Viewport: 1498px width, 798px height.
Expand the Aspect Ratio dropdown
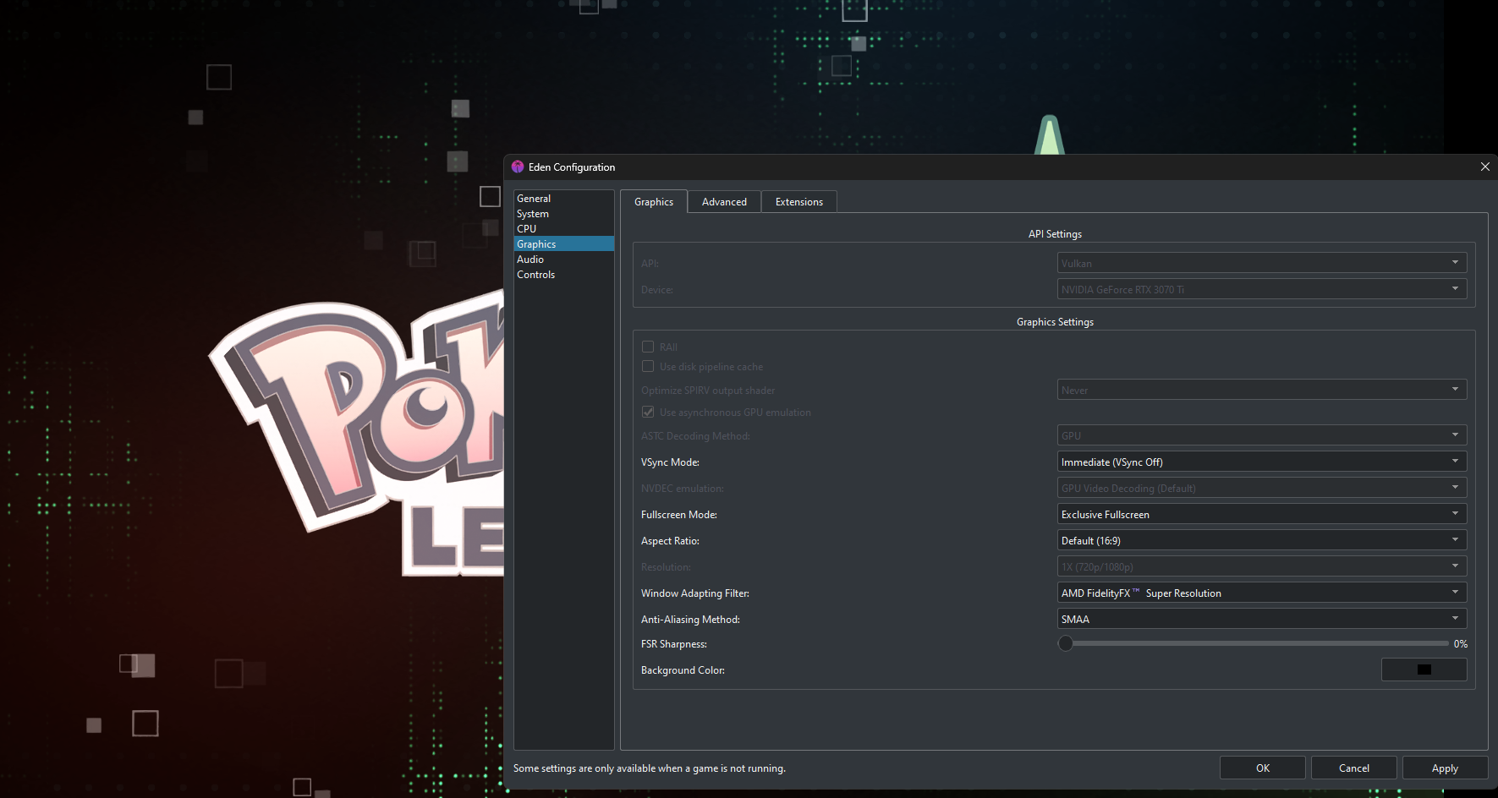[x=1261, y=540]
